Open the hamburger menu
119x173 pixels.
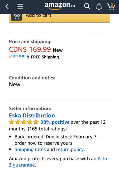tap(20, 6)
